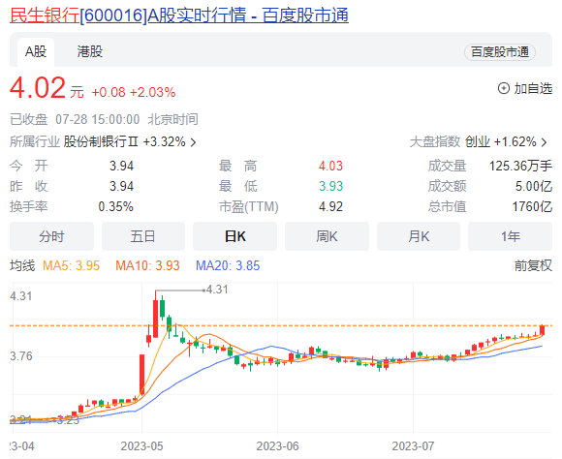Click the 加自选 plus circle icon
The width and height of the screenshot is (562, 459).
click(504, 88)
